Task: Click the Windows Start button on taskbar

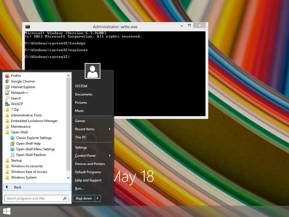Action: [7, 211]
